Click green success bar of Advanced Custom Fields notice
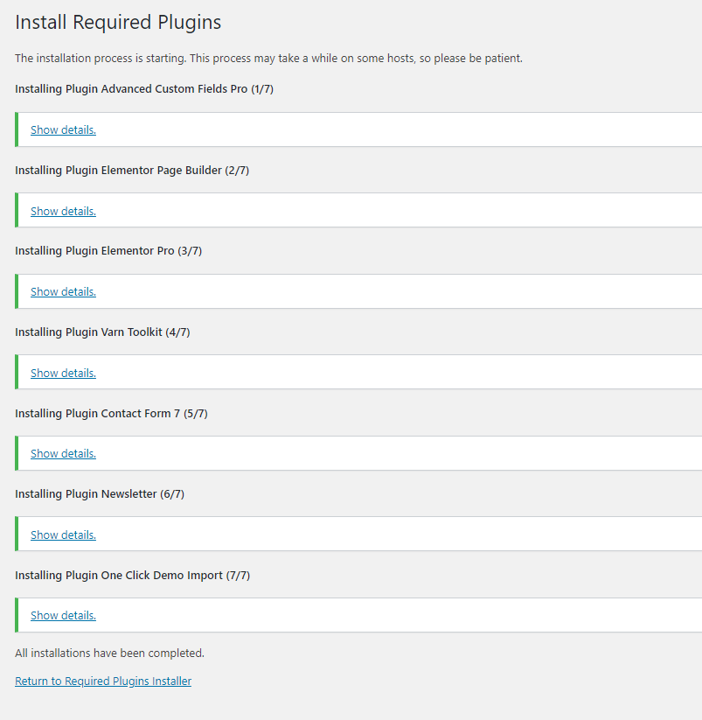Viewport: 702px width, 720px height. (x=17, y=129)
